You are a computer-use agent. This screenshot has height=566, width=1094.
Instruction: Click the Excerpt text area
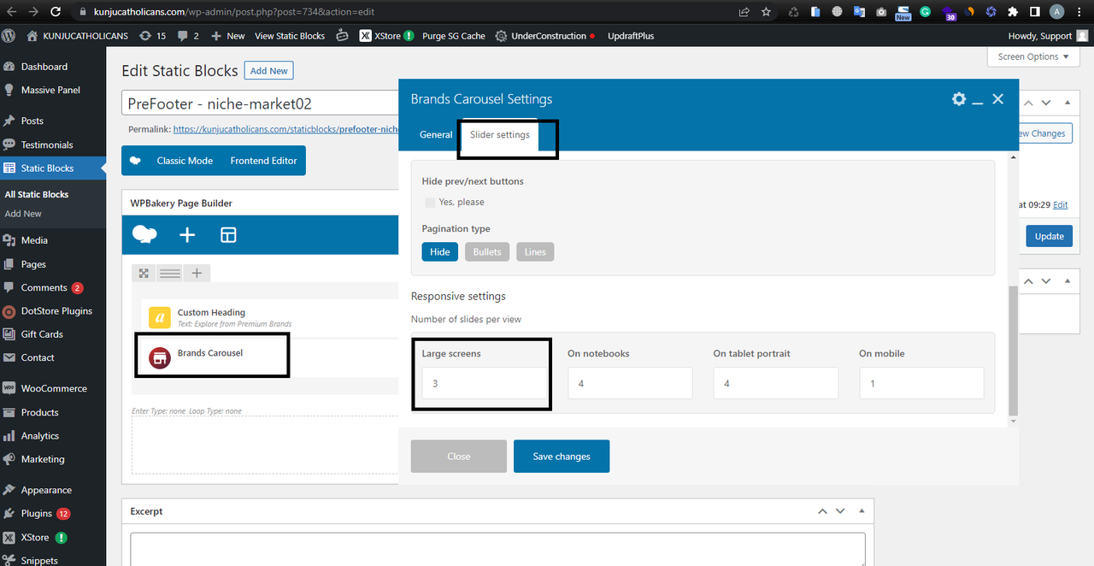497,549
